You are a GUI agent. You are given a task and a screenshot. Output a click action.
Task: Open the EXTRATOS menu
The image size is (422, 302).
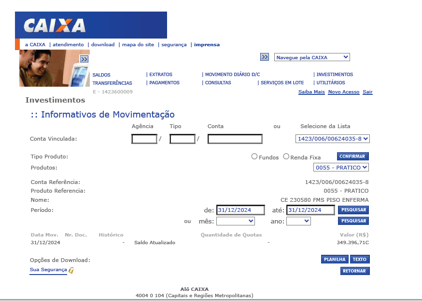point(161,75)
